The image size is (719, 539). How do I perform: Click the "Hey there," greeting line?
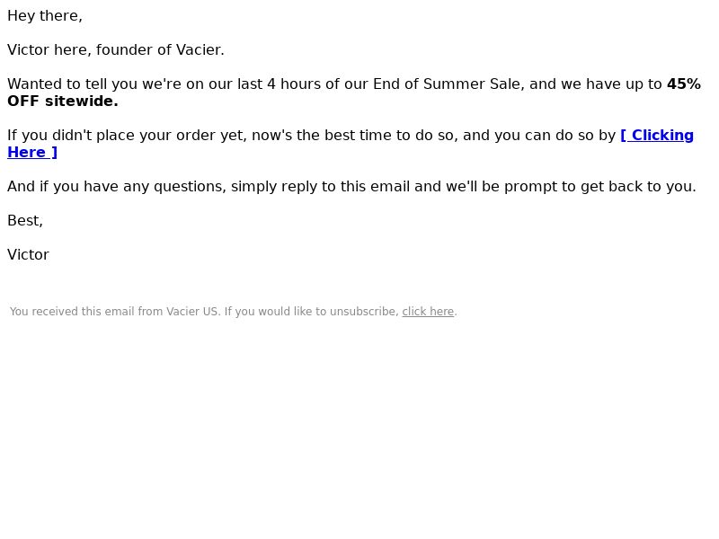45,16
